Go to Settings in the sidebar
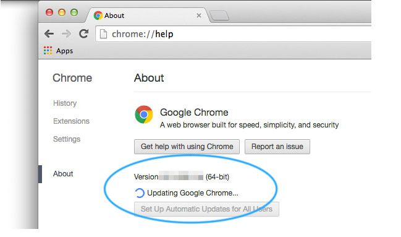Viewport: 401px width, 237px height. coord(67,139)
